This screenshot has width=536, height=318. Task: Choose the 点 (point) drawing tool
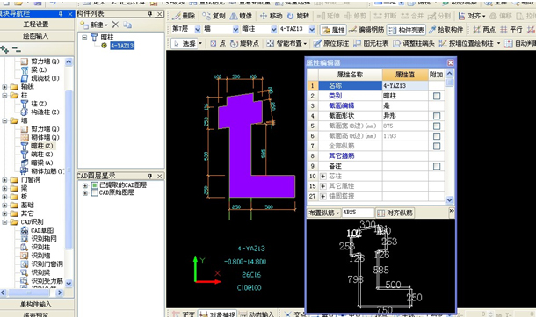click(219, 43)
